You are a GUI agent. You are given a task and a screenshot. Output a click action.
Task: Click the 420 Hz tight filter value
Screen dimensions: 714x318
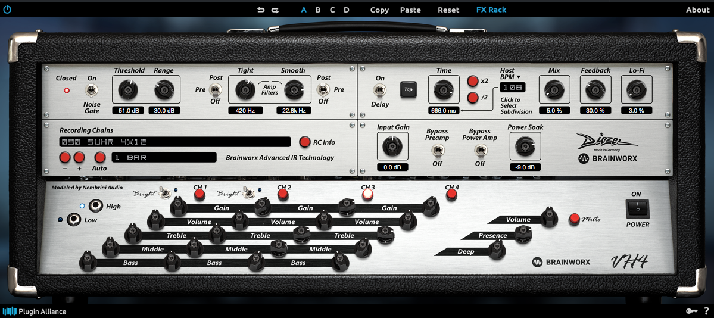pos(245,111)
